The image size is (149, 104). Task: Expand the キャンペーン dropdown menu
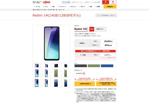pos(62,7)
